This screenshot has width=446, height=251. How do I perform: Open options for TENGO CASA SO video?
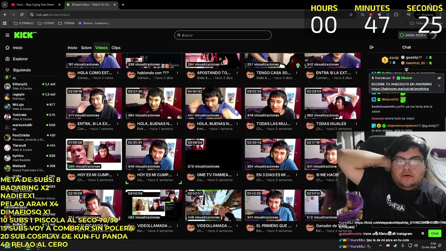coord(297,73)
